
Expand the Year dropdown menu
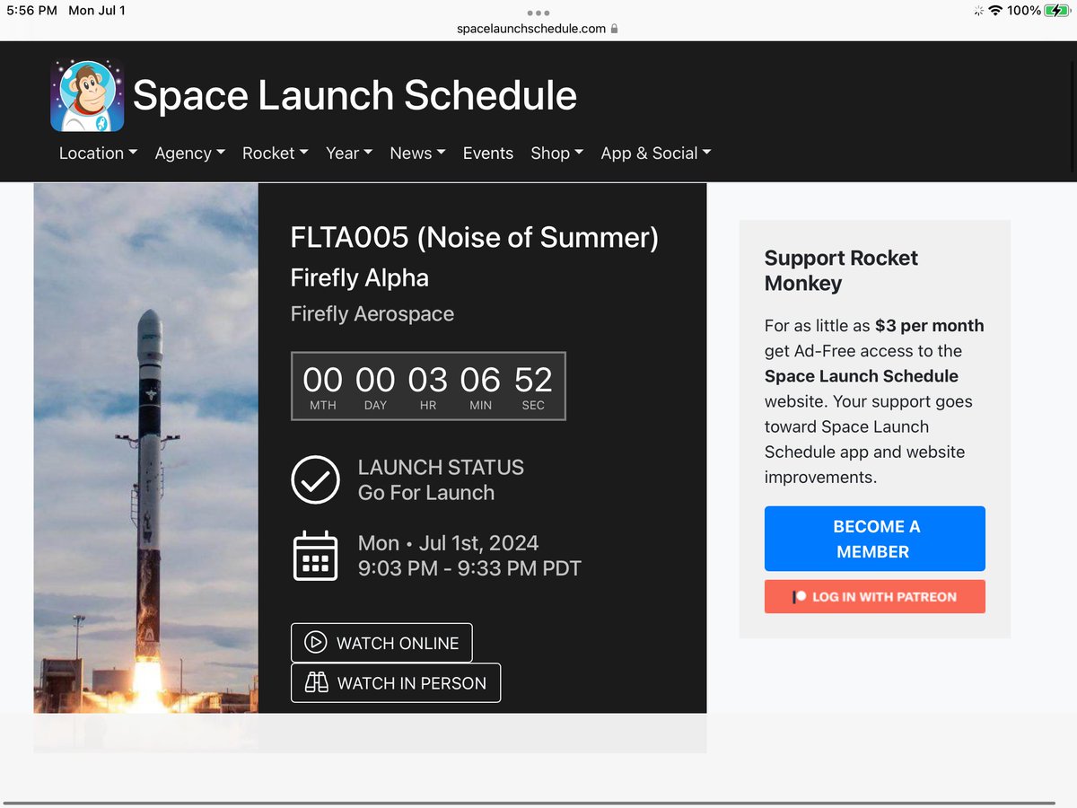click(349, 154)
